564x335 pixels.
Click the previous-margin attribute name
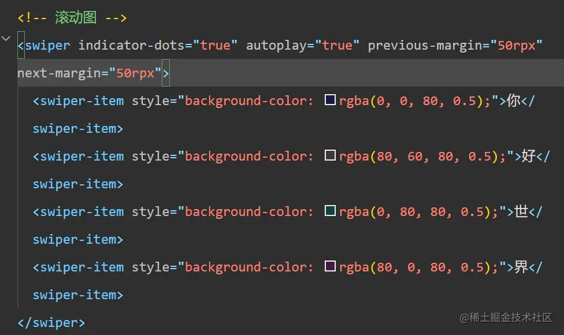pyautogui.click(x=425, y=45)
